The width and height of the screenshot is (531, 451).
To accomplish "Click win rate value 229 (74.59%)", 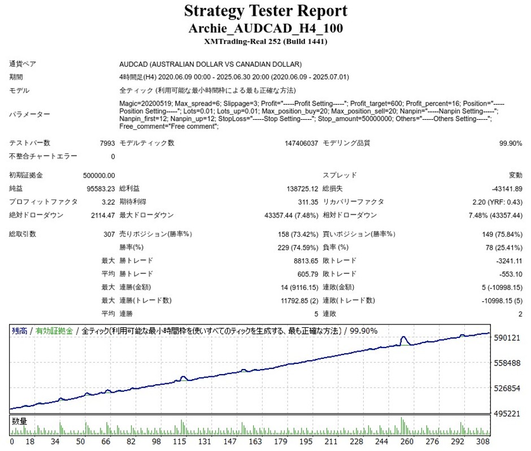I will (298, 248).
